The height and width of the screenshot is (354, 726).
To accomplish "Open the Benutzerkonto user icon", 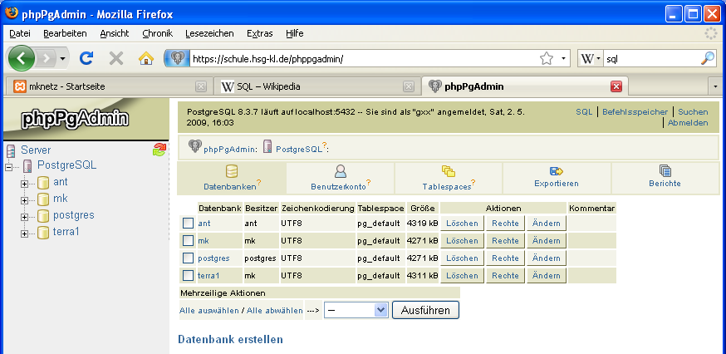I will point(341,171).
